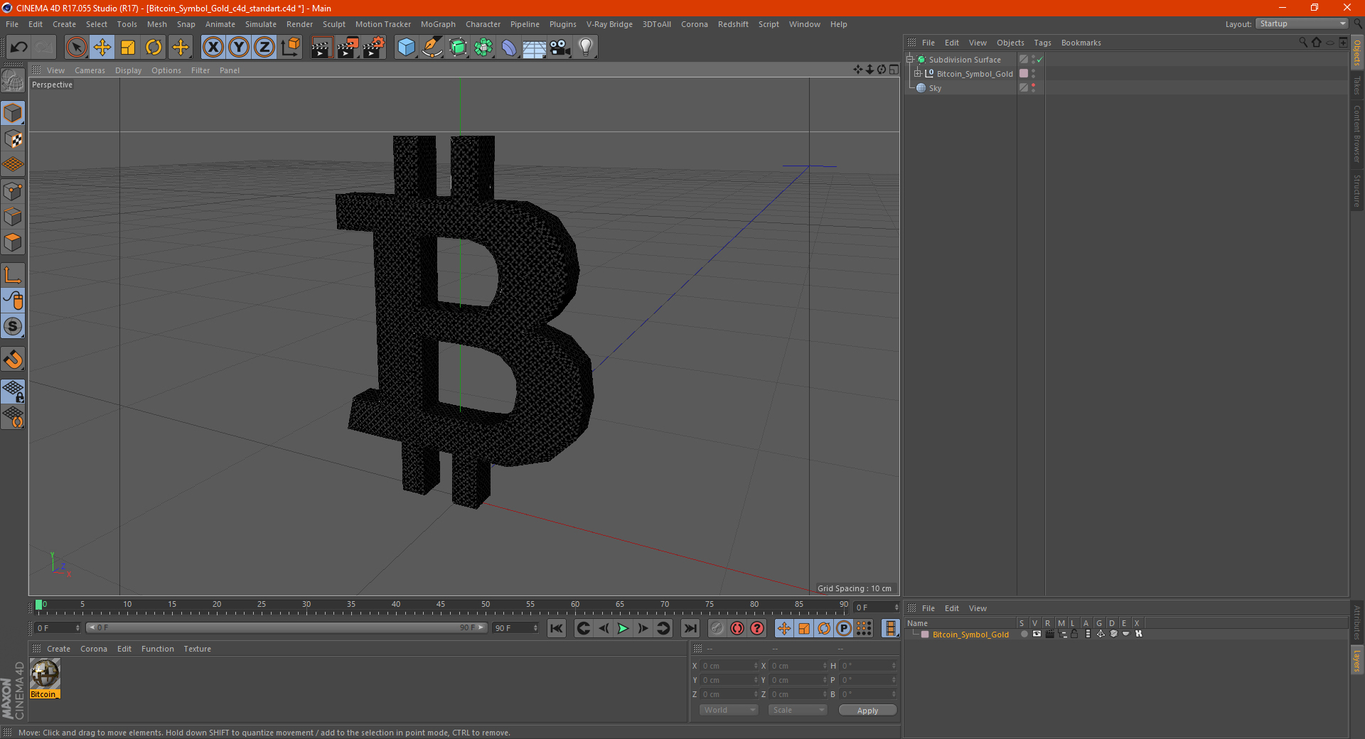Activate the Scale tool
This screenshot has width=1365, height=739.
tap(128, 48)
